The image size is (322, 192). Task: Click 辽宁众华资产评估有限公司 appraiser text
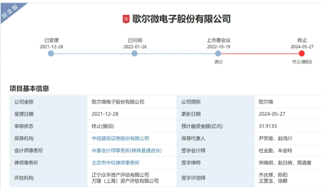[x=120, y=175]
